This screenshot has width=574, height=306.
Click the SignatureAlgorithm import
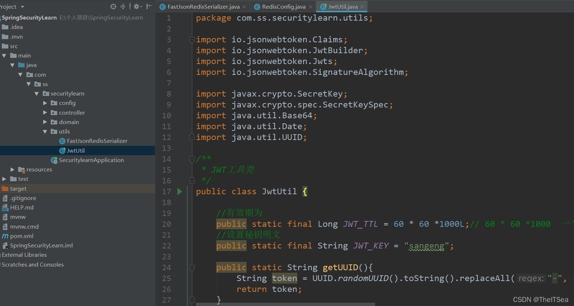coord(302,72)
